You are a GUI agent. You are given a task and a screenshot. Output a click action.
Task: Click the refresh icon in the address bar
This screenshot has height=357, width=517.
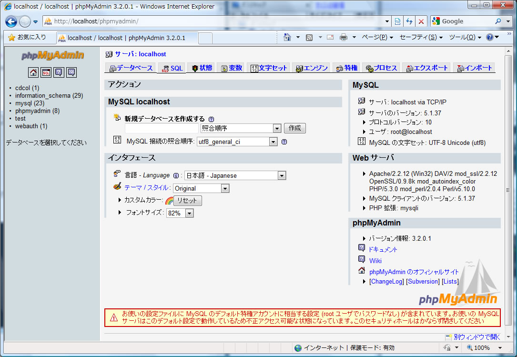[x=409, y=21]
